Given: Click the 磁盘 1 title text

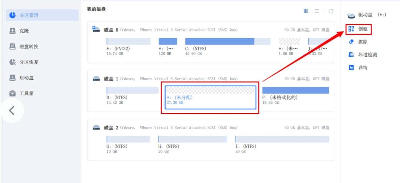Looking at the screenshot, I should (111, 79).
